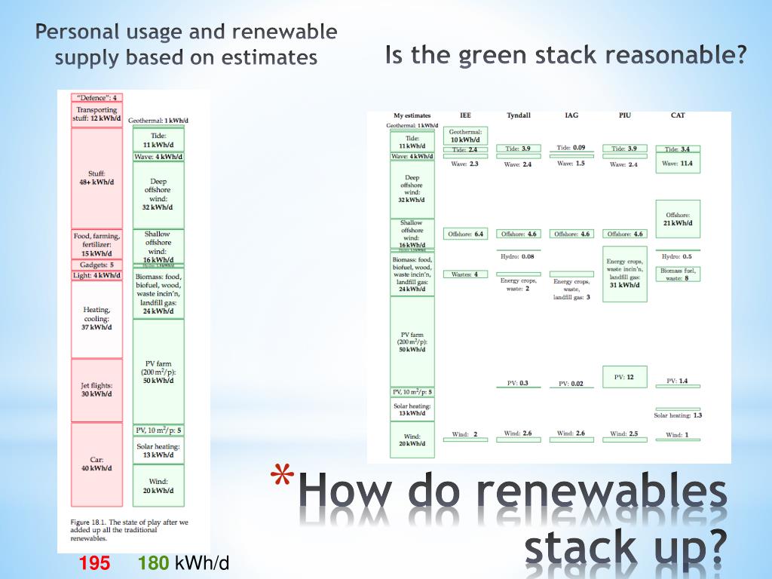772x579 pixels.
Task: Select the IEE 'Tide: 2.4' value
Action: [465, 150]
